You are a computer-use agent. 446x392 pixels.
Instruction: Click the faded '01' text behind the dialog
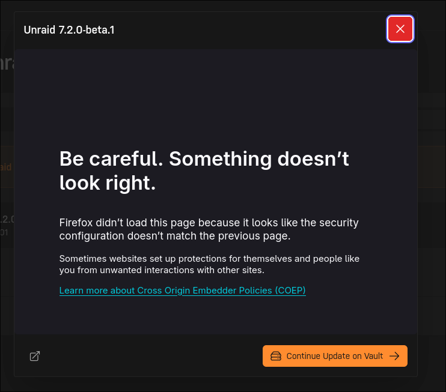pos(4,233)
